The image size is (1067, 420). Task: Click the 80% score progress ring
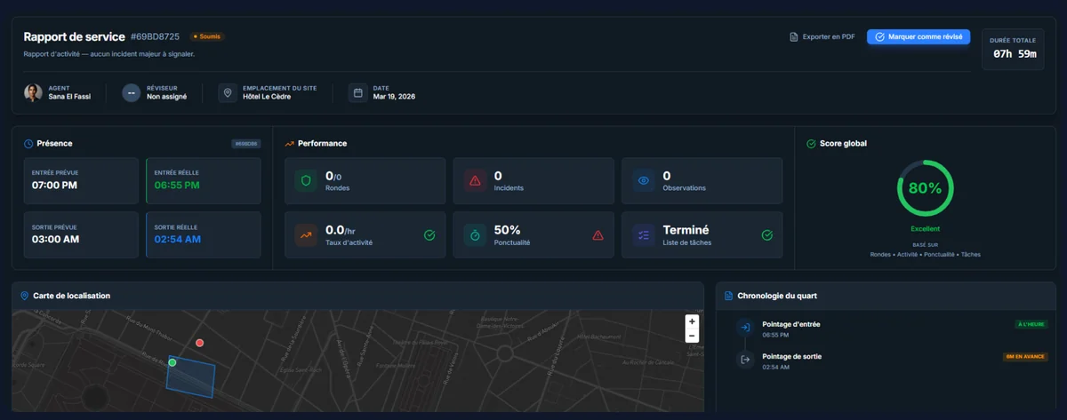click(925, 188)
